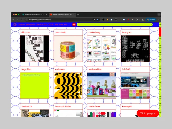
Task: Click the search magnifier icon
Action: click(151, 24)
